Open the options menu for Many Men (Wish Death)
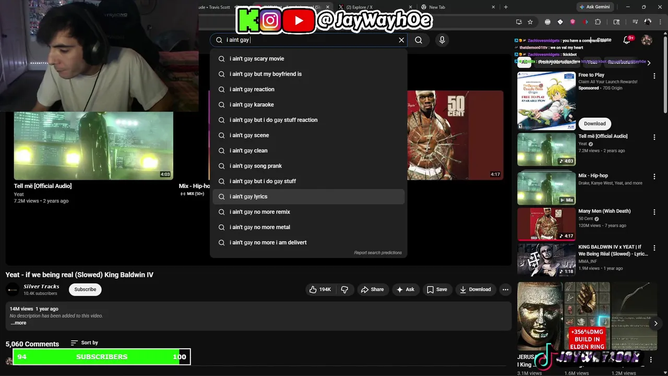Image resolution: width=668 pixels, height=376 pixels. (x=654, y=213)
